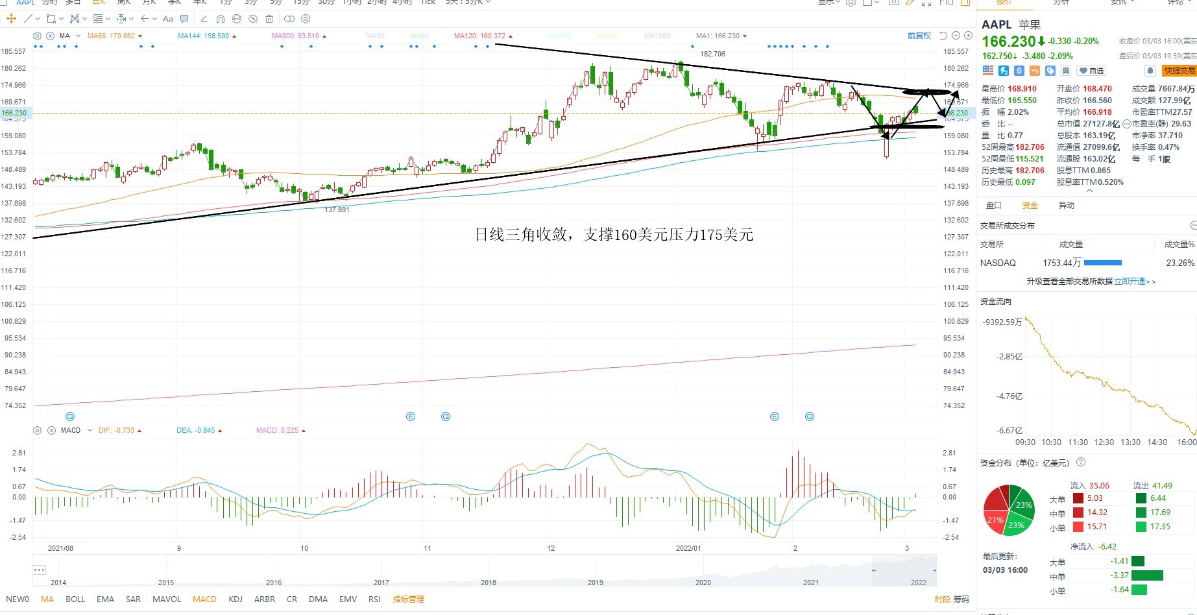Click 快捷交易 quick trade button
The image size is (1197, 615).
1179,70
